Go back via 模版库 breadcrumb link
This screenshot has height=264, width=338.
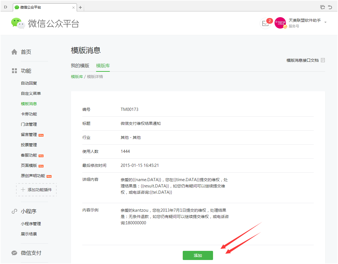click(77, 77)
